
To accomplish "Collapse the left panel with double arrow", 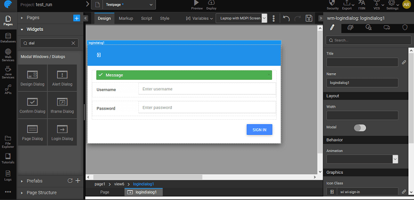I will tap(85, 18).
